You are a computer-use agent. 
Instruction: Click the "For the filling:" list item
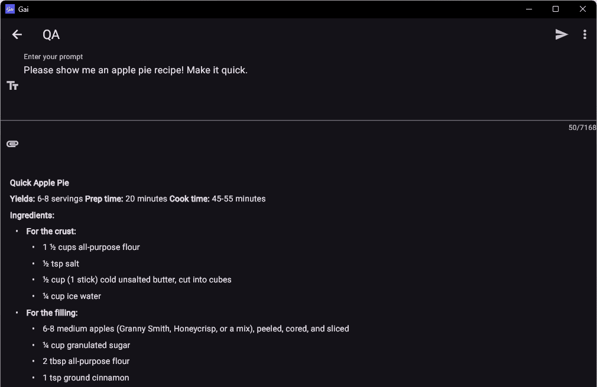click(x=52, y=313)
